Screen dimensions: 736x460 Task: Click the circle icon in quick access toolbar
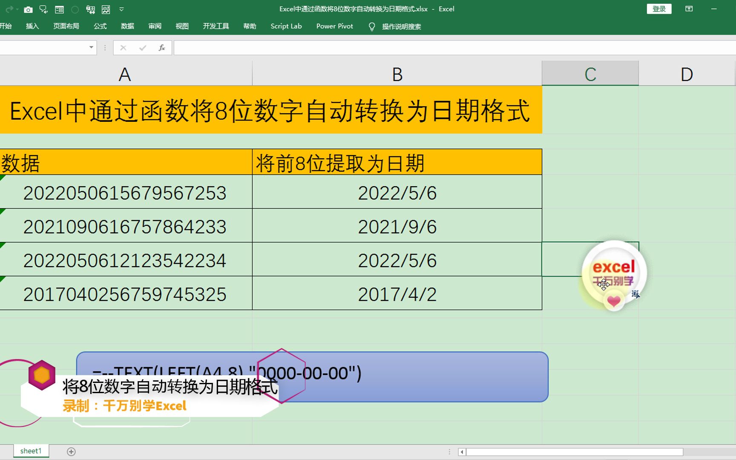pos(75,9)
